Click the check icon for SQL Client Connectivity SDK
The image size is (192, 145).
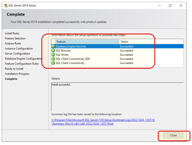tap(53, 59)
